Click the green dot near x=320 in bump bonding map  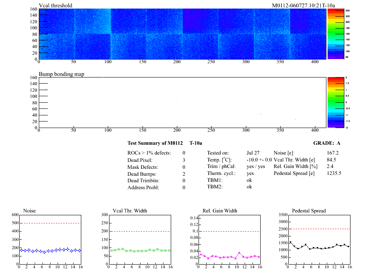click(x=261, y=114)
